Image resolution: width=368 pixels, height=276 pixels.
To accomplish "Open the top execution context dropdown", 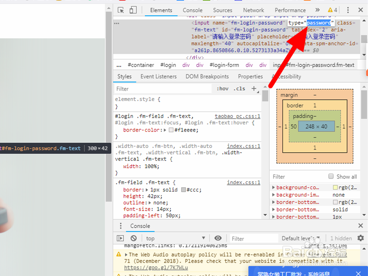I will [175, 238].
